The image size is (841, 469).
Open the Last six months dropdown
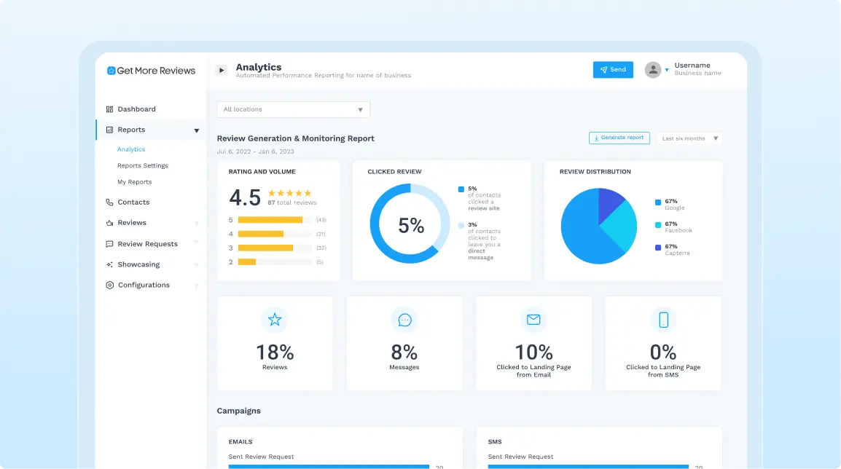[x=689, y=138]
